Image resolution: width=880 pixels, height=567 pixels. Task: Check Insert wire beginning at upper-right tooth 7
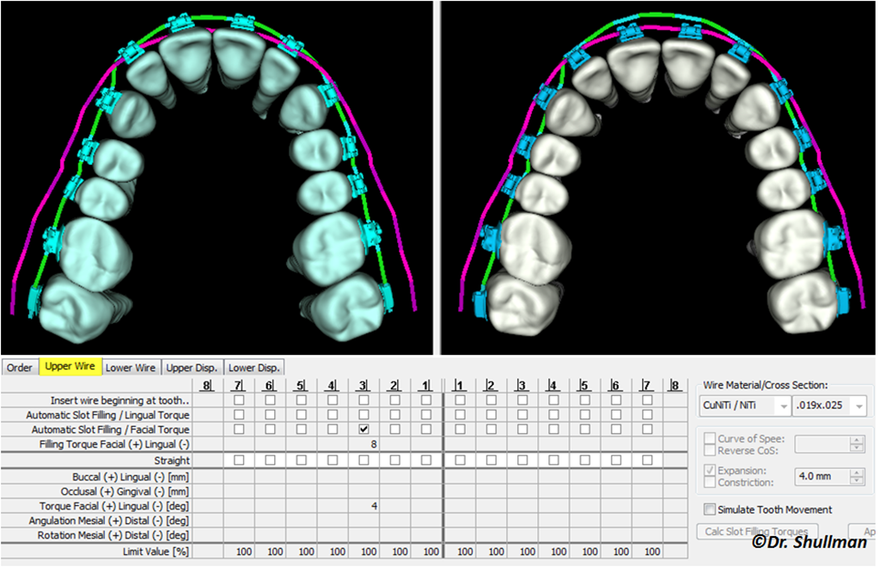pos(239,399)
